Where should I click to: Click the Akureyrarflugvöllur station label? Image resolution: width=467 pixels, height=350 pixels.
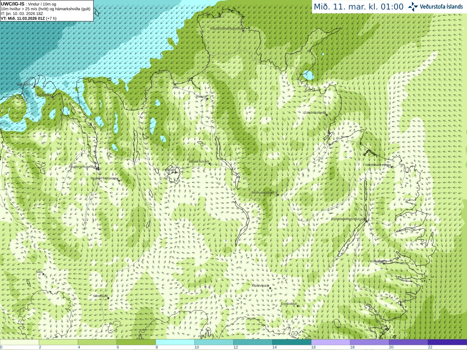82,167
